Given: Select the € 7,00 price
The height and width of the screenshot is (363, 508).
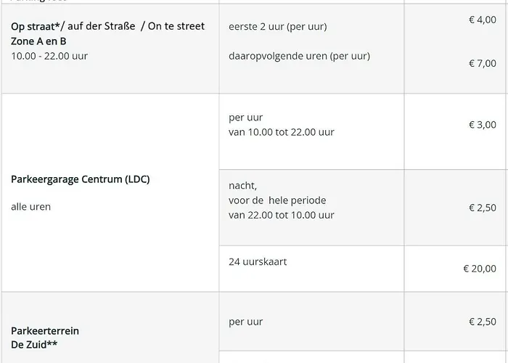Looking at the screenshot, I should (x=482, y=63).
